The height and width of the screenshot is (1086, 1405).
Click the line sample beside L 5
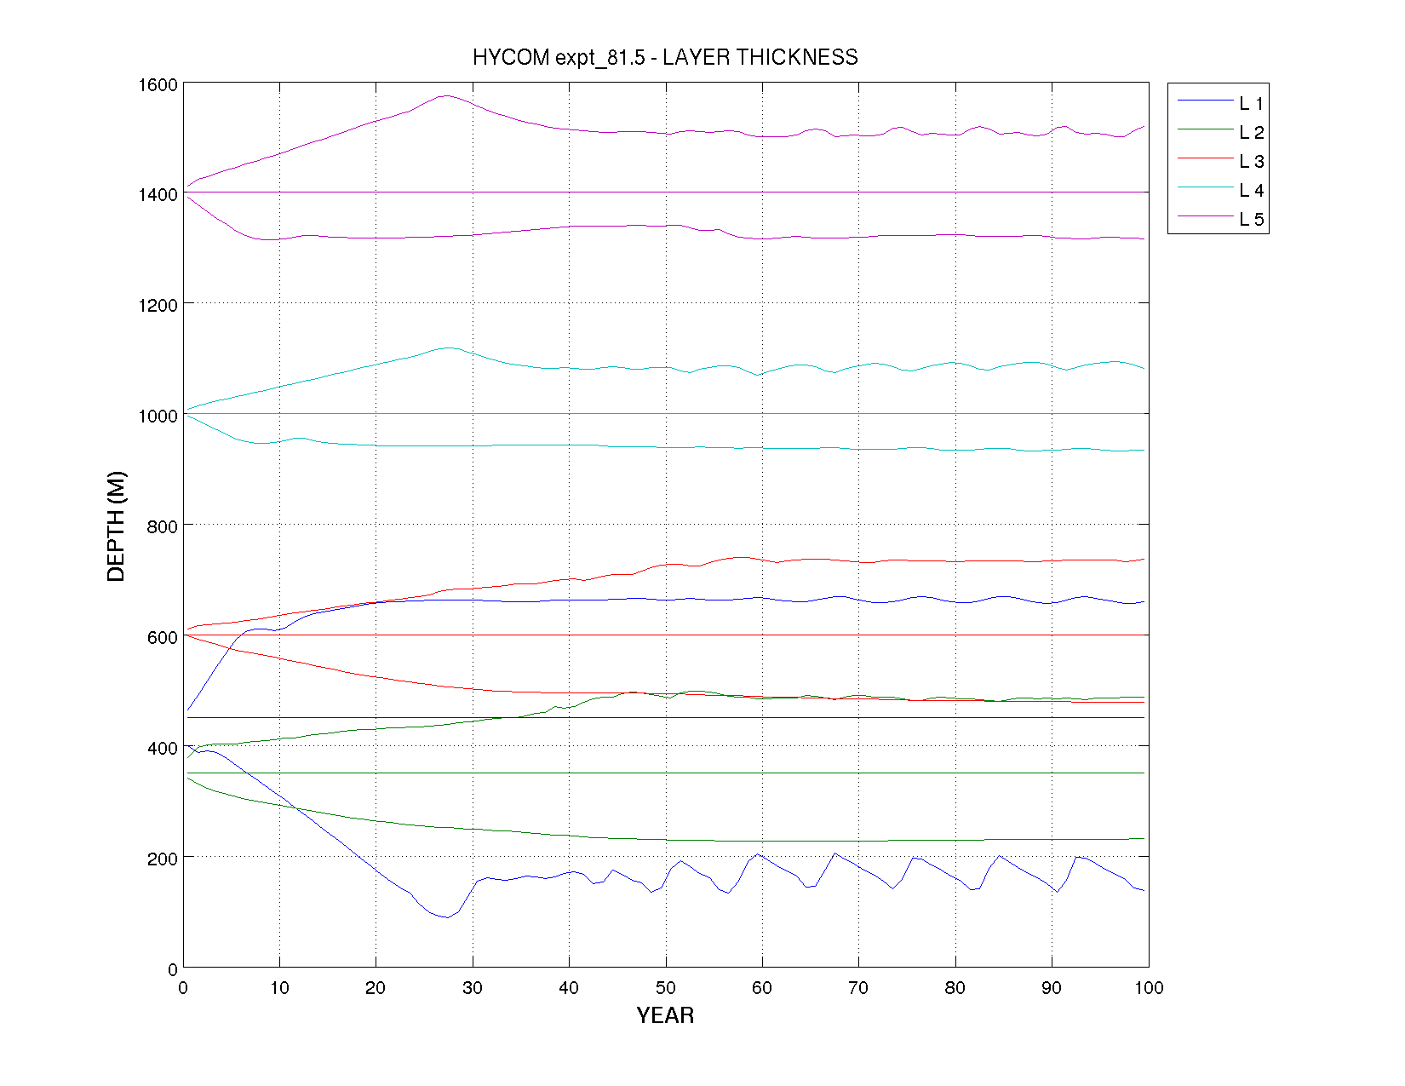(1205, 216)
